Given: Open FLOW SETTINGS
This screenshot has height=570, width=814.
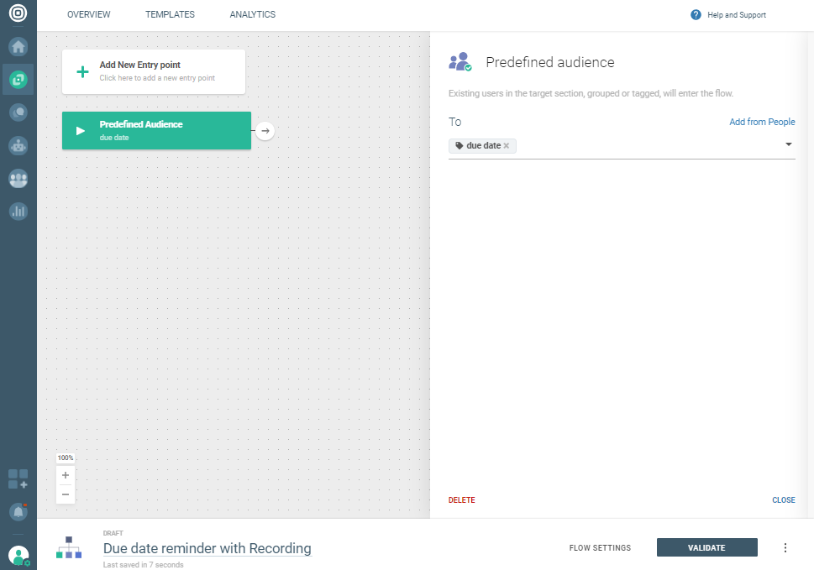Looking at the screenshot, I should [600, 547].
